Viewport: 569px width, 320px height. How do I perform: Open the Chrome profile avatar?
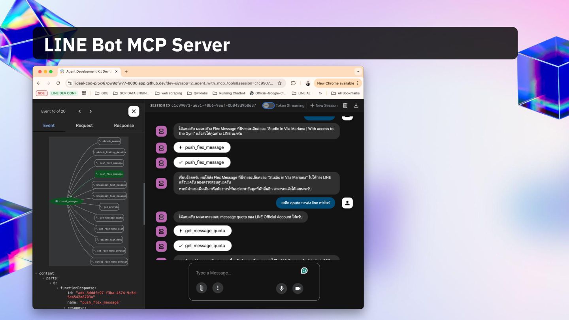307,83
